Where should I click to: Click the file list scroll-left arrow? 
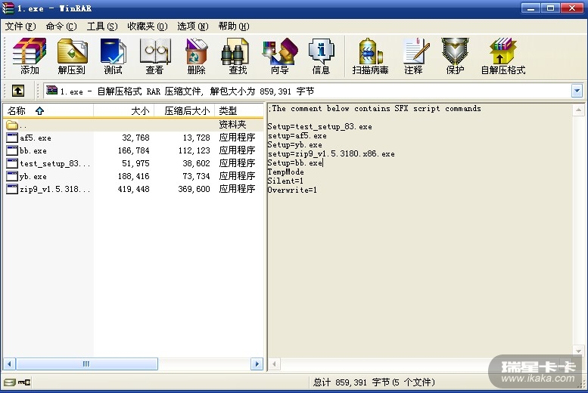tap(9, 364)
